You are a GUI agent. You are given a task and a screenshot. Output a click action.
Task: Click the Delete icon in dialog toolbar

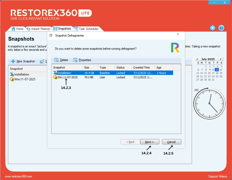pos(56,60)
